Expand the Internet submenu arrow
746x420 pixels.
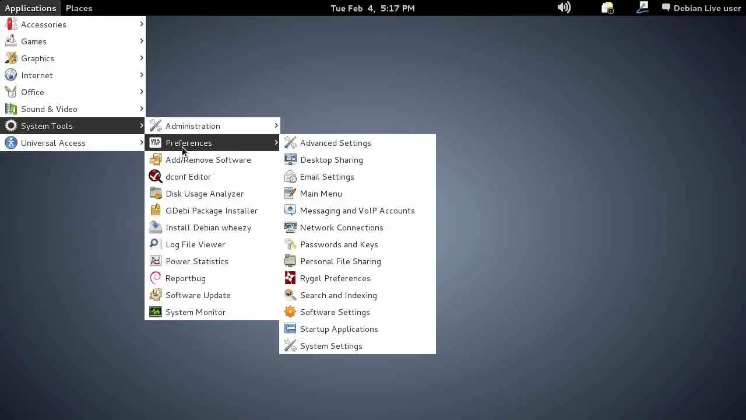click(142, 75)
